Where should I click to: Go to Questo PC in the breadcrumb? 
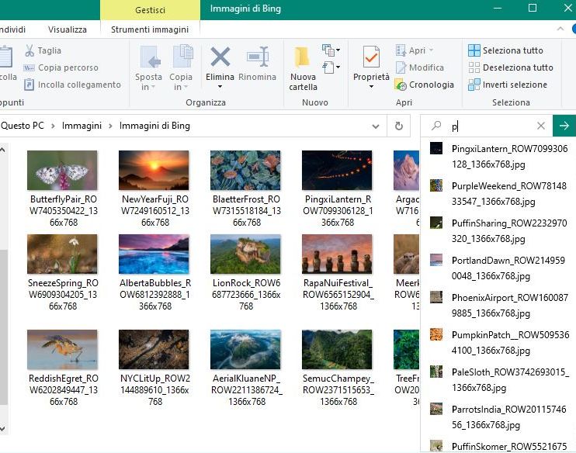(23, 126)
